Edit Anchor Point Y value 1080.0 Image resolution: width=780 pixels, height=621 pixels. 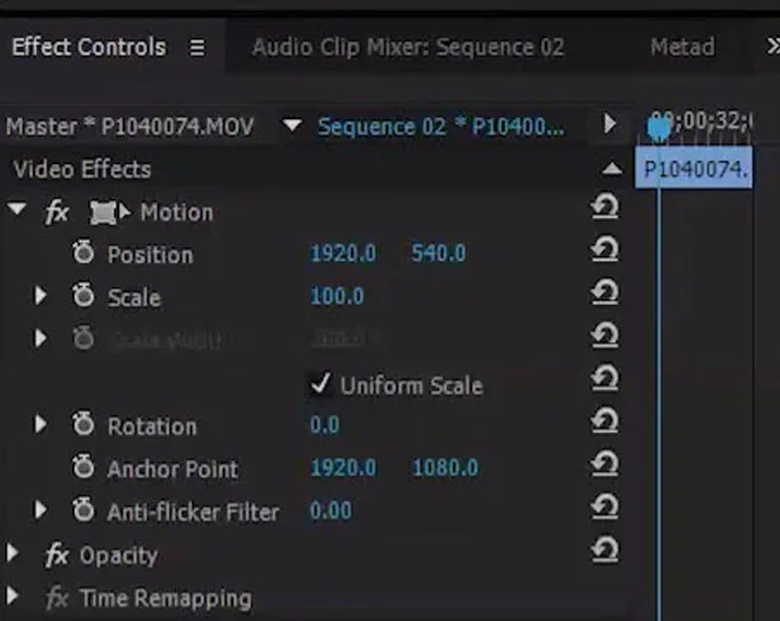(x=445, y=468)
